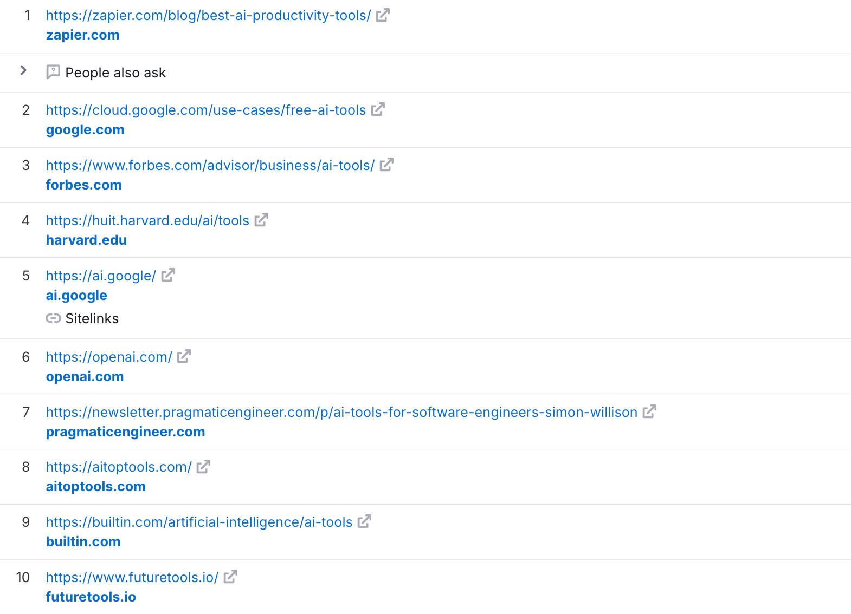Click position number 7 for pragmaticengineer.com
The height and width of the screenshot is (614, 851).
pos(26,412)
